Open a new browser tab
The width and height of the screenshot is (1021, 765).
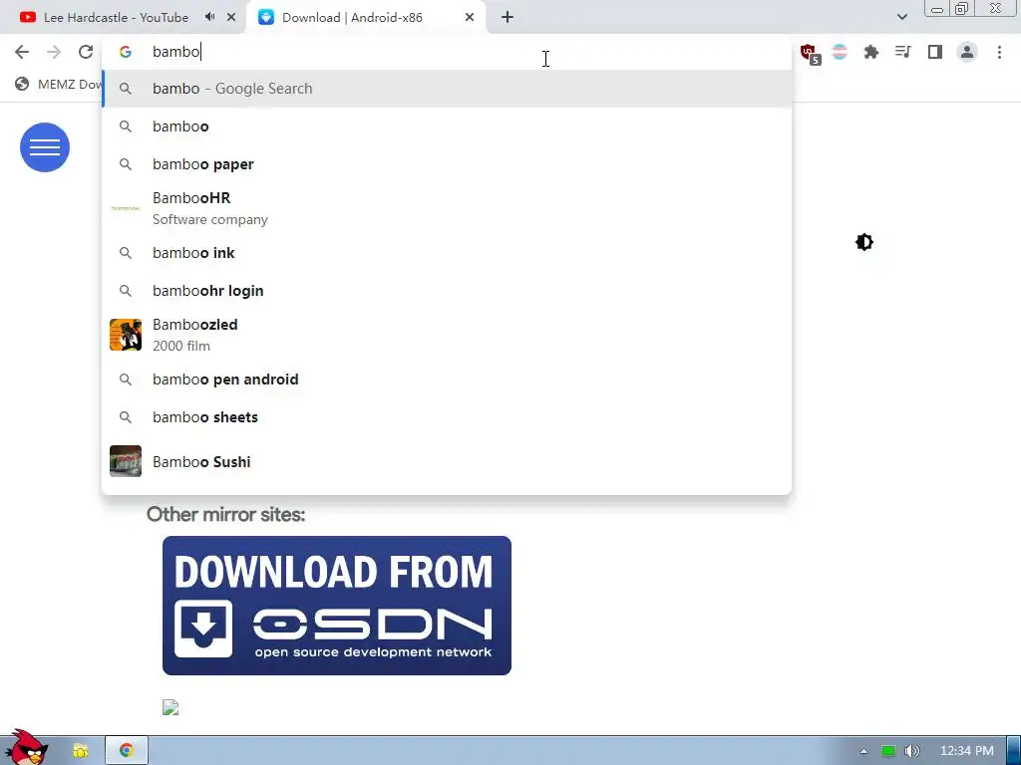point(508,18)
